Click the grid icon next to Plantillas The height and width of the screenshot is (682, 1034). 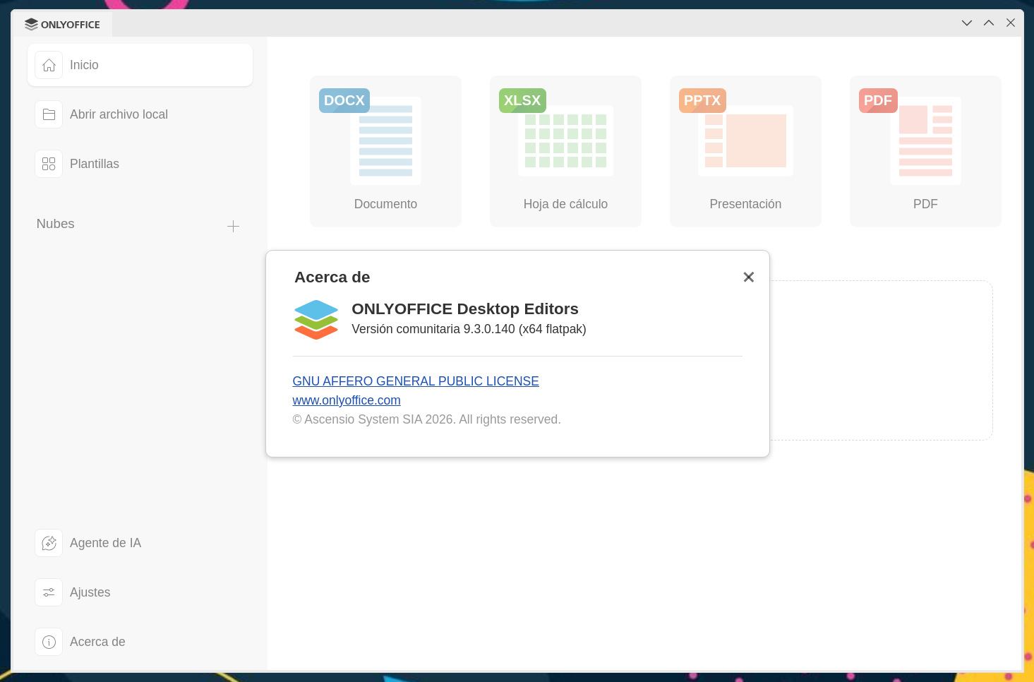48,163
